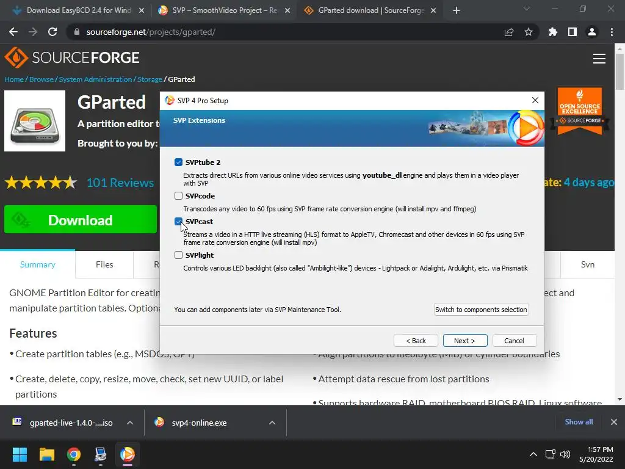Viewport: 625px width, 469px height.
Task: Click the SourceForge logo
Action: [x=72, y=57]
